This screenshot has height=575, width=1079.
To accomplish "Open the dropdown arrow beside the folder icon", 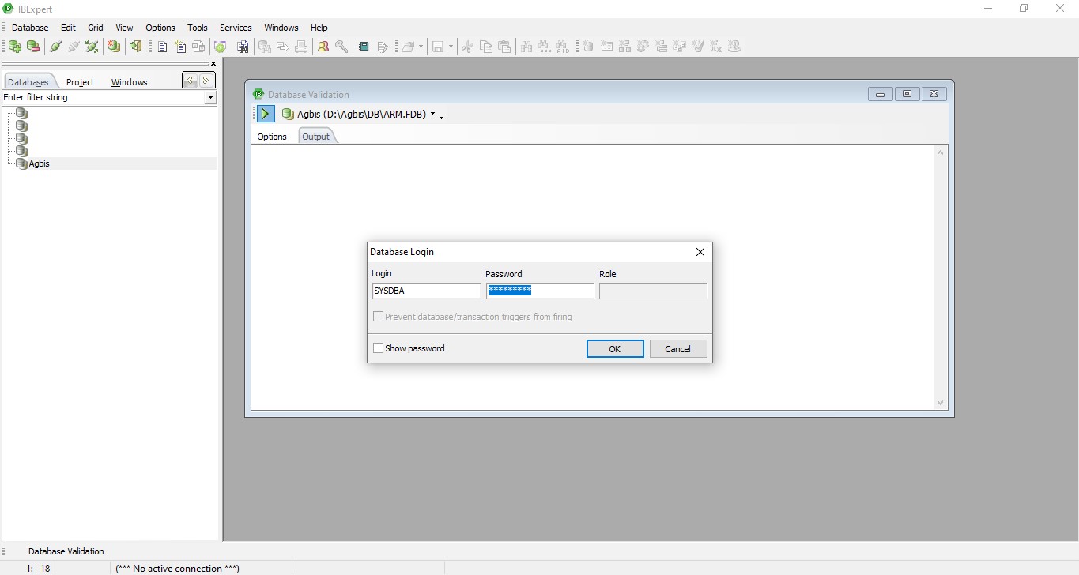I will point(421,47).
